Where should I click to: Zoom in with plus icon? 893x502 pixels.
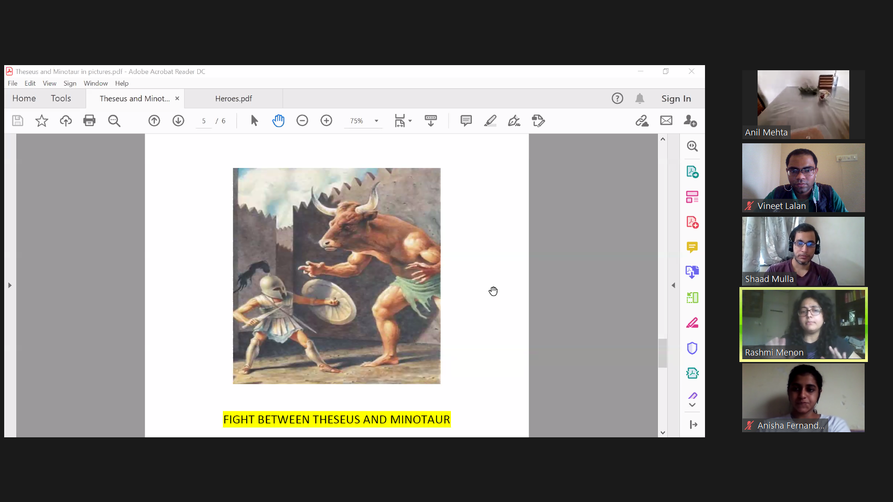coord(326,121)
